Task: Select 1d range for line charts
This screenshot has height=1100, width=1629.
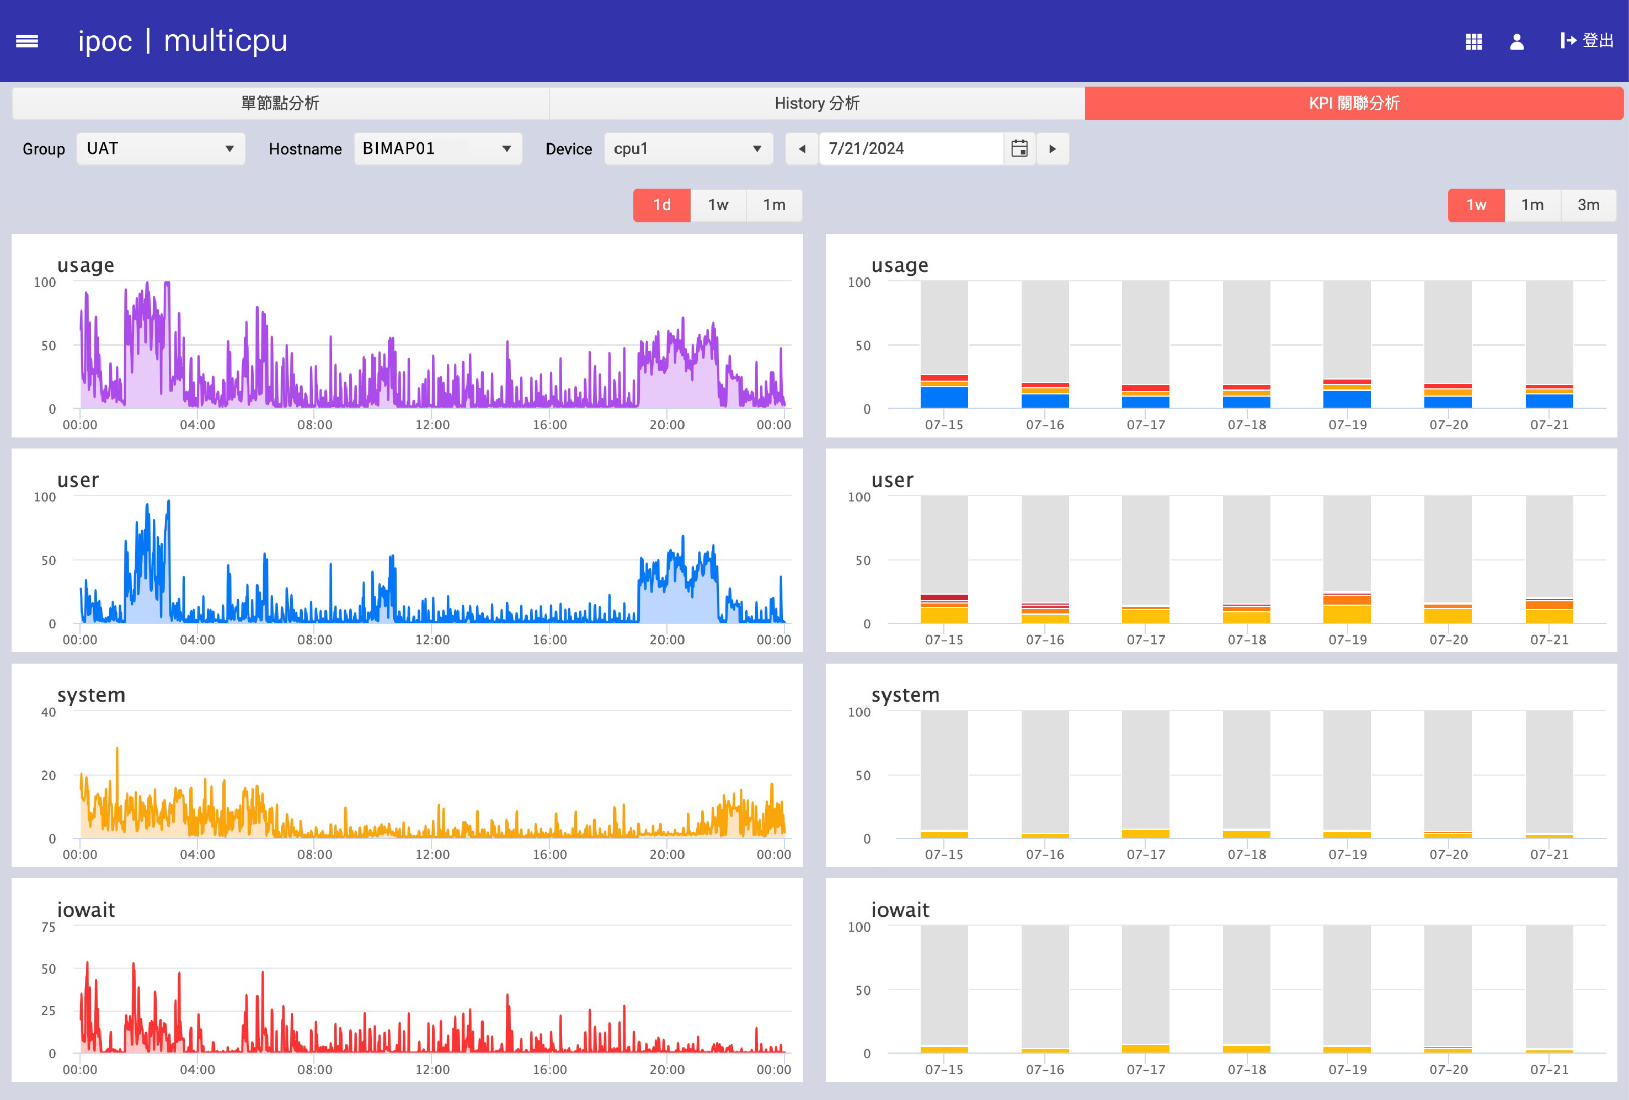Action: (x=661, y=205)
